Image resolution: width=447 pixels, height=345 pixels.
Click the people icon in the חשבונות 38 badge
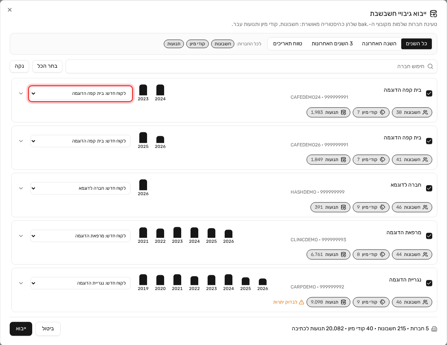click(x=425, y=112)
